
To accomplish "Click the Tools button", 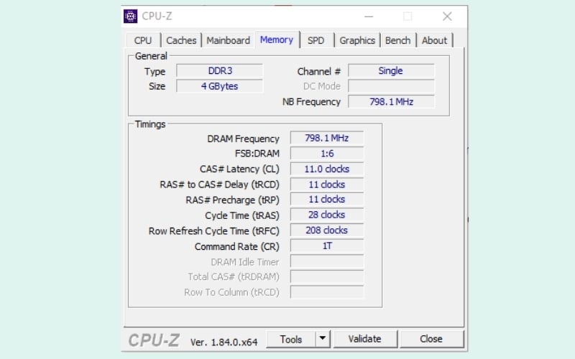I will pos(291,339).
